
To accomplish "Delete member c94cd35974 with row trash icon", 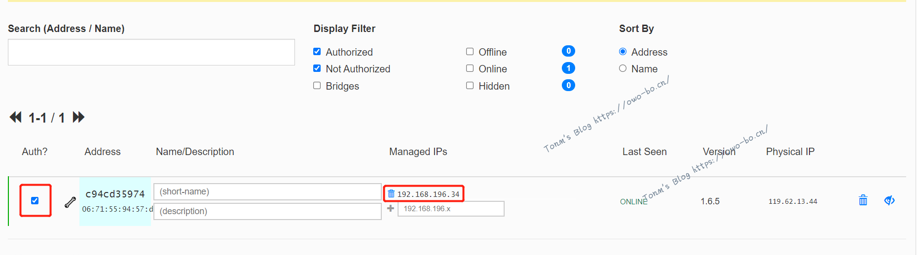I will (x=863, y=200).
